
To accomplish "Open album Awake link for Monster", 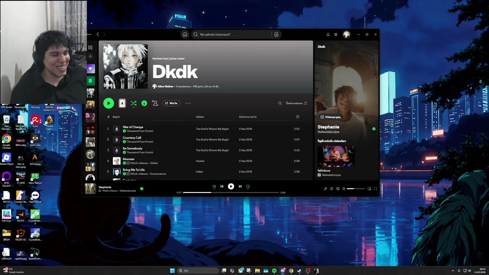I will tap(200, 161).
